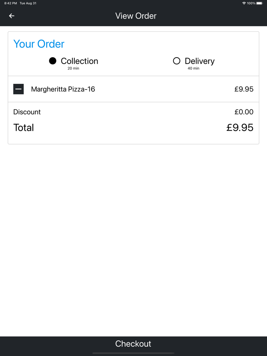Tap the 20 min collection time
This screenshot has height=356, width=267.
coord(73,69)
